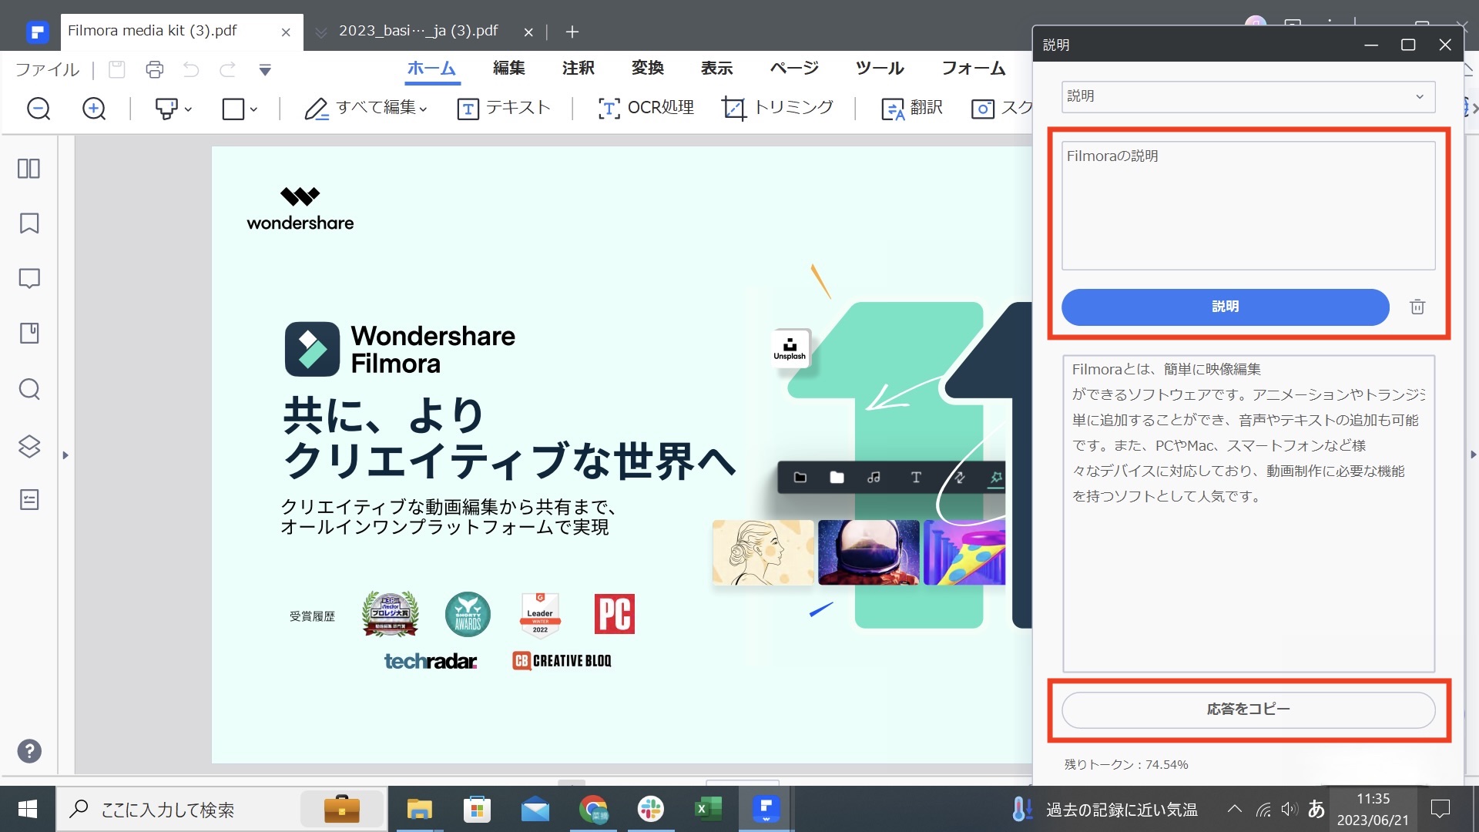Open the highlighter tool dropdown arrow
This screenshot has width=1479, height=832.
189,109
